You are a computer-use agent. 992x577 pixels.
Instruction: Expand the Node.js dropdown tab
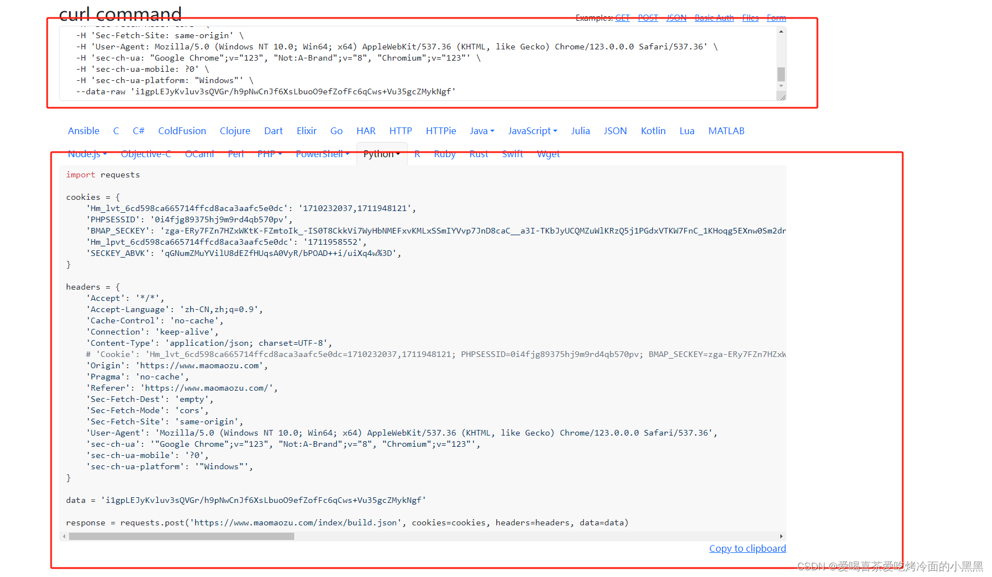point(88,154)
